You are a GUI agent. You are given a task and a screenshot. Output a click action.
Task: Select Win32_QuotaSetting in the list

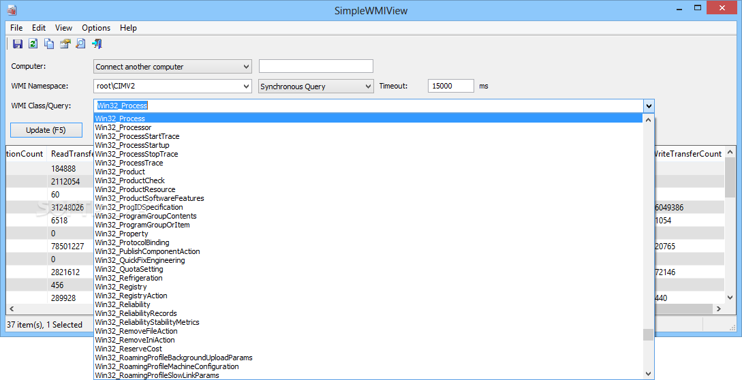368,269
